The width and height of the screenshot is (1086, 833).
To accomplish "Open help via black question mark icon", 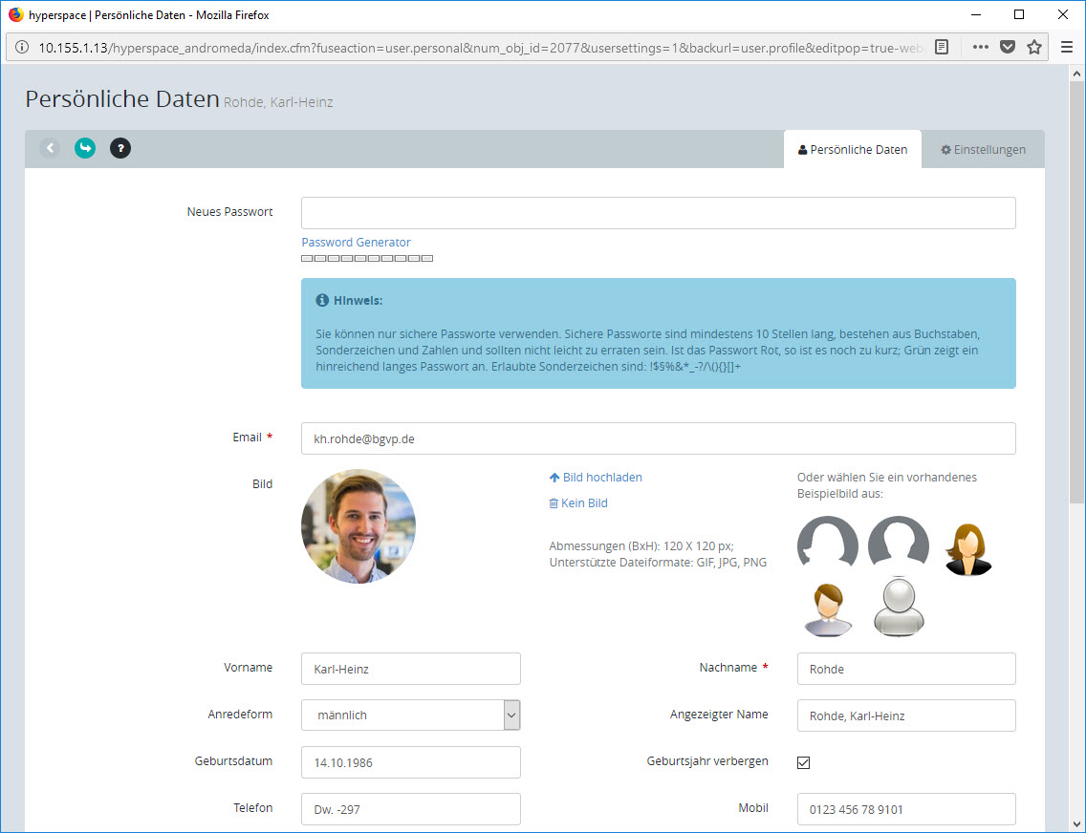I will [120, 148].
